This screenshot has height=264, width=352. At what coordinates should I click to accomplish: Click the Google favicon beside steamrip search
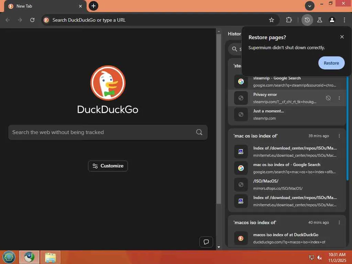pos(241,81)
